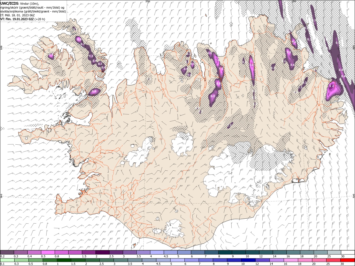This screenshot has height=266, width=355.
Task: Select the dark plum 0.2 swatch in upper legend
Action: 7,252
